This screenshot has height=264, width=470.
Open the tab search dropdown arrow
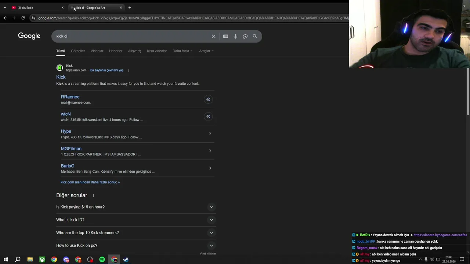pyautogui.click(x=5, y=8)
